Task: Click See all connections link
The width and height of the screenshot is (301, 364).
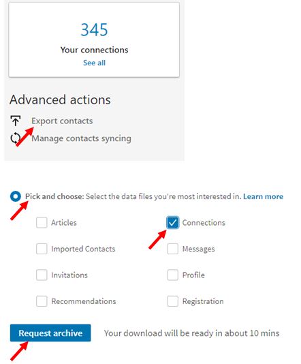Action: point(94,63)
